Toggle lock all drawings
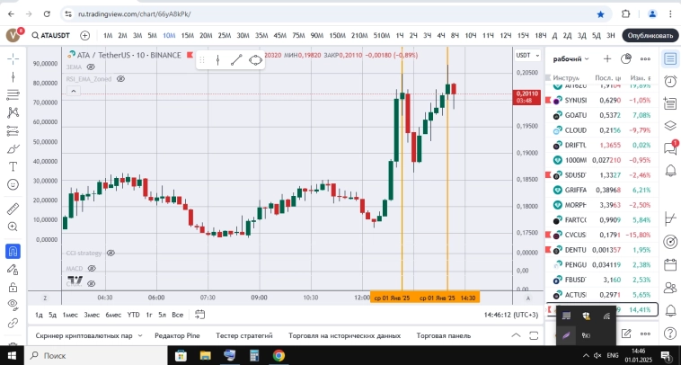The height and width of the screenshot is (365, 681). [13, 287]
